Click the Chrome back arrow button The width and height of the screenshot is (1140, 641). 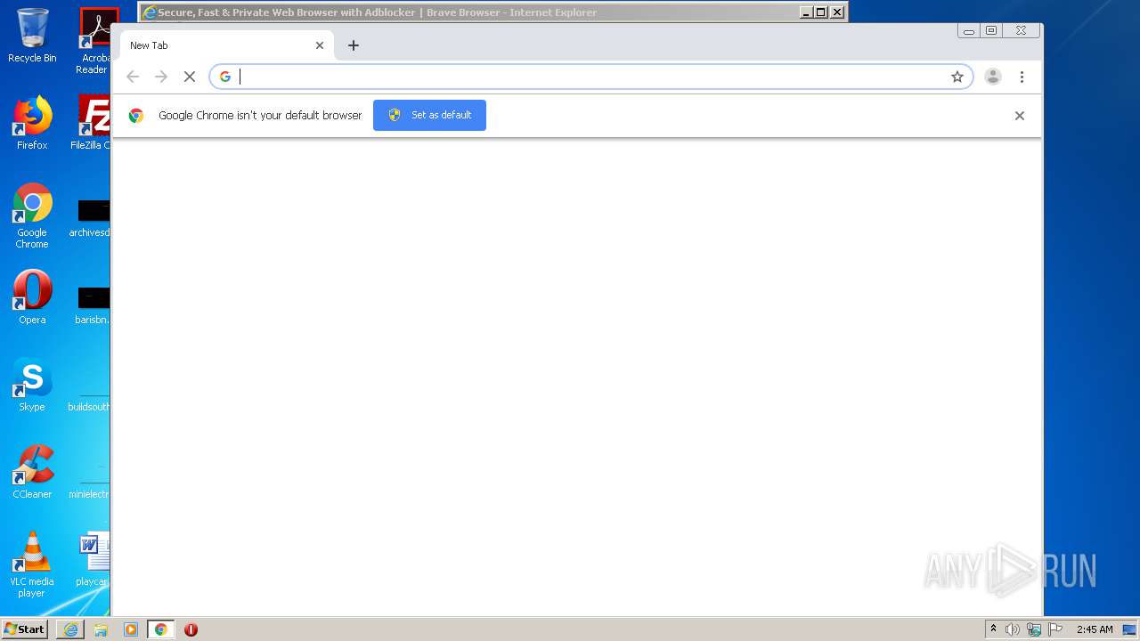tap(133, 77)
